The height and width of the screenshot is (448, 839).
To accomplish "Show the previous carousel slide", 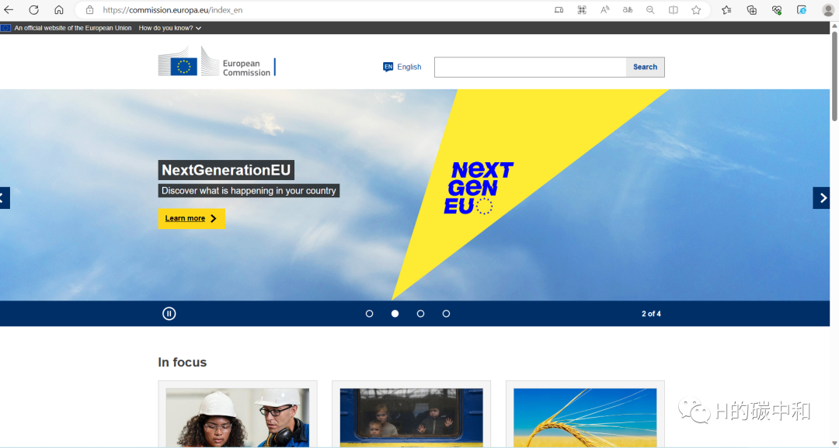I will click(5, 198).
